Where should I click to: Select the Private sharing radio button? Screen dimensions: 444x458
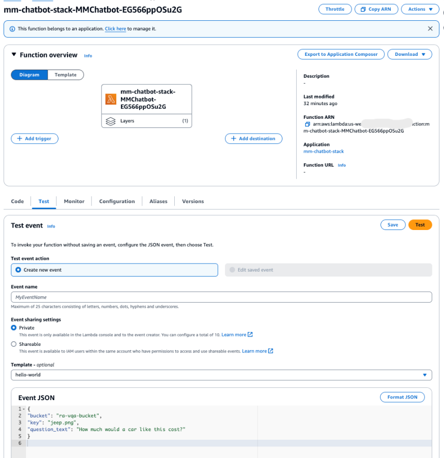tap(14, 328)
